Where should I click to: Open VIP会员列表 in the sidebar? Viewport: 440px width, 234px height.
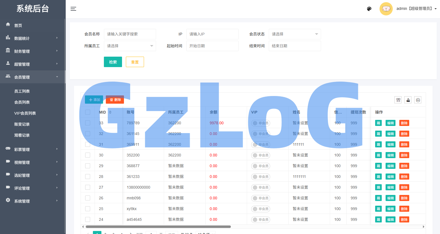click(x=25, y=113)
